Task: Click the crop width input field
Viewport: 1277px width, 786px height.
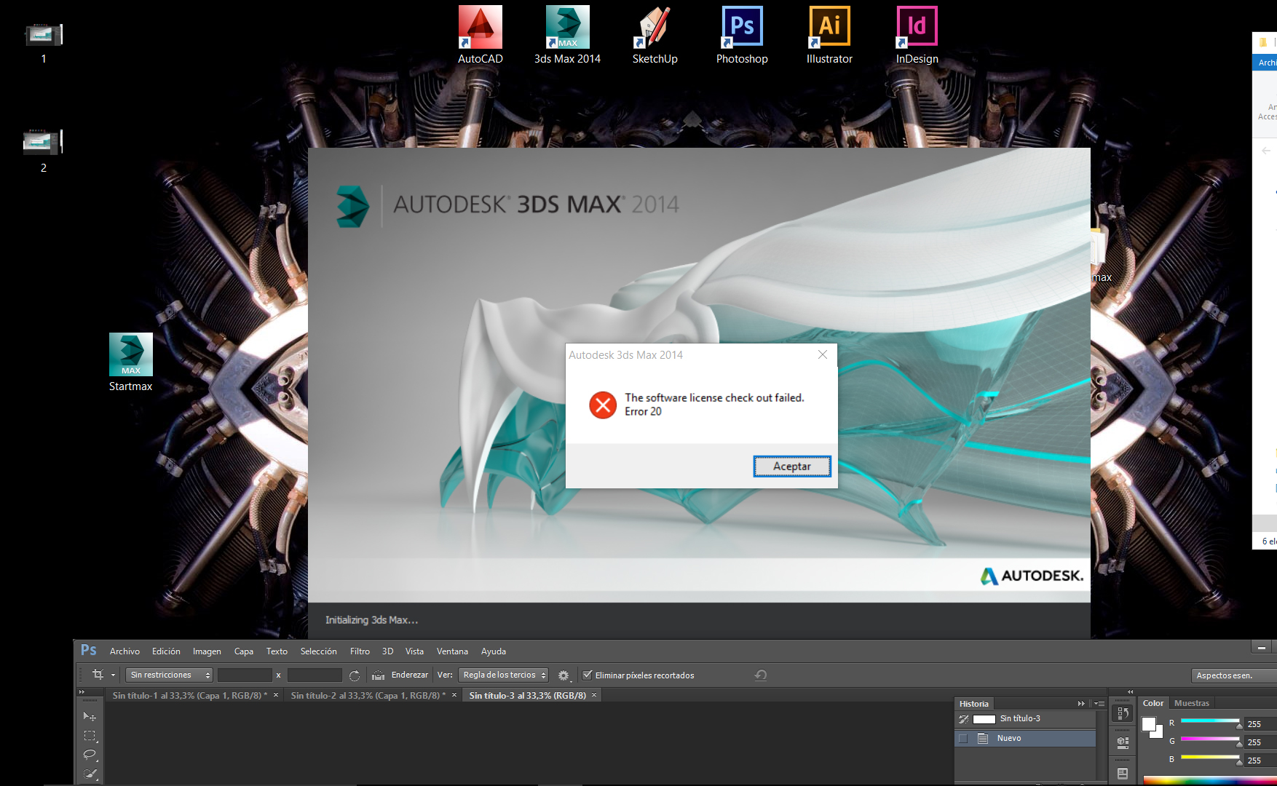Action: tap(245, 675)
